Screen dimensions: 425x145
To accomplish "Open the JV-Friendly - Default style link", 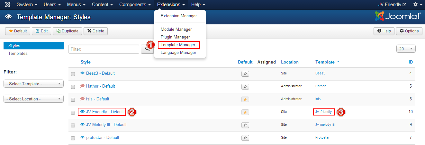I will coord(105,112).
